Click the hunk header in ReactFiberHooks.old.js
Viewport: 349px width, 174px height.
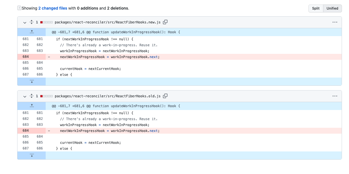point(116,106)
